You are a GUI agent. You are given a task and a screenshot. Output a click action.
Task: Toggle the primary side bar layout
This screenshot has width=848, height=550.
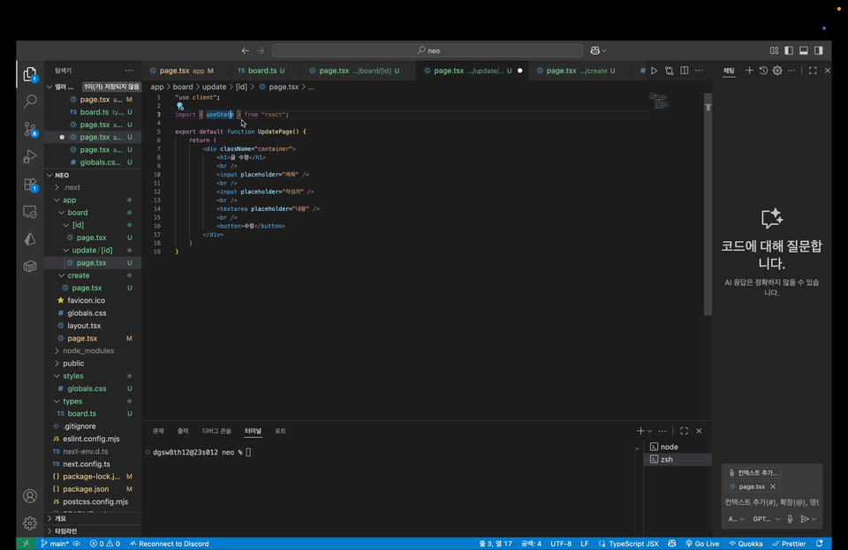pyautogui.click(x=789, y=50)
